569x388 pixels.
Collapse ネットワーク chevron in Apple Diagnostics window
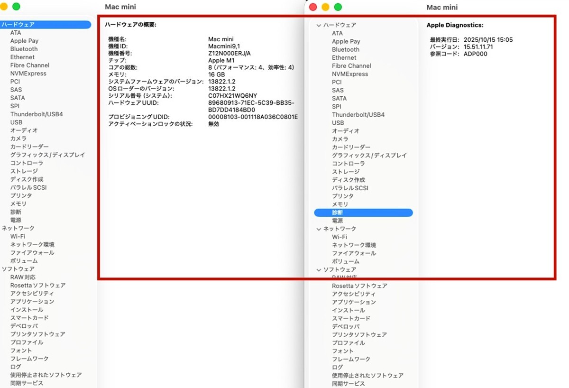coord(319,229)
